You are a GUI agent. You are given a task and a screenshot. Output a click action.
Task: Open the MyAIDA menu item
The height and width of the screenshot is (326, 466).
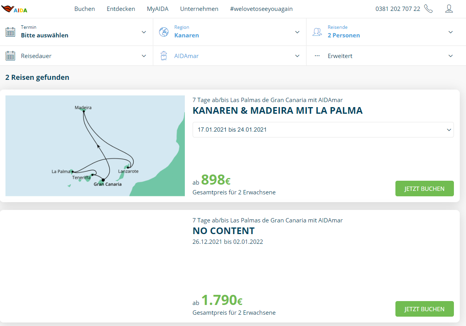pos(158,9)
